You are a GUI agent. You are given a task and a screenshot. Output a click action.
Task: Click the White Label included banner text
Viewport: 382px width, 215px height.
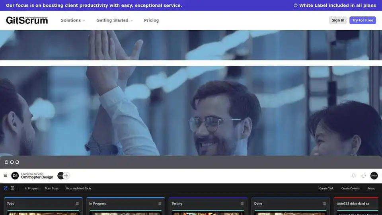point(335,5)
